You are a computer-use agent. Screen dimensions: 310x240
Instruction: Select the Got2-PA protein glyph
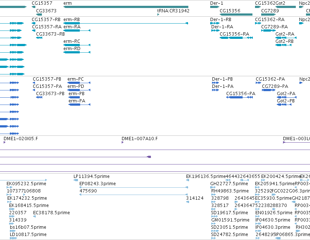click(x=287, y=97)
